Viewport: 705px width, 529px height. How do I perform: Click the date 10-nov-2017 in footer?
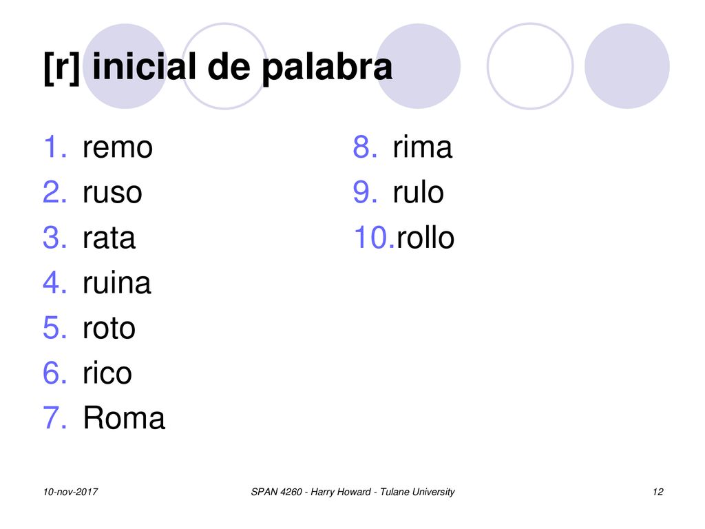71,492
